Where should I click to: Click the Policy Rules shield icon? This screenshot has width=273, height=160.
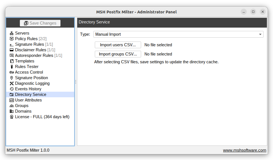(11, 39)
